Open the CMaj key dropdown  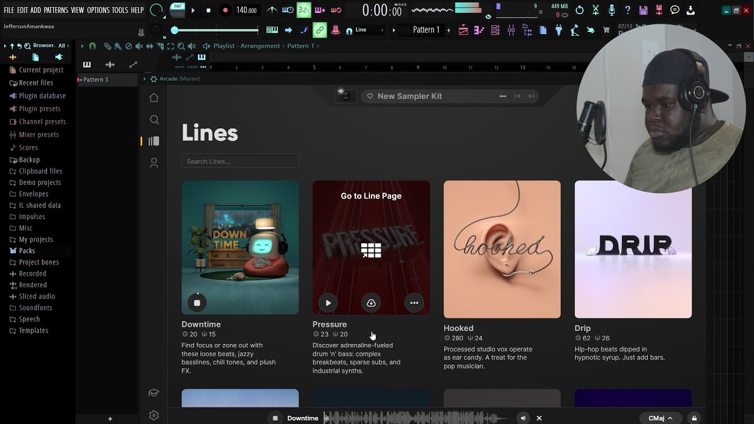coord(660,418)
